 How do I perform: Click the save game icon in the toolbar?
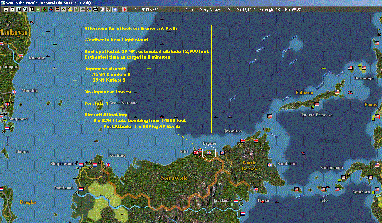pyautogui.click(x=6, y=9)
